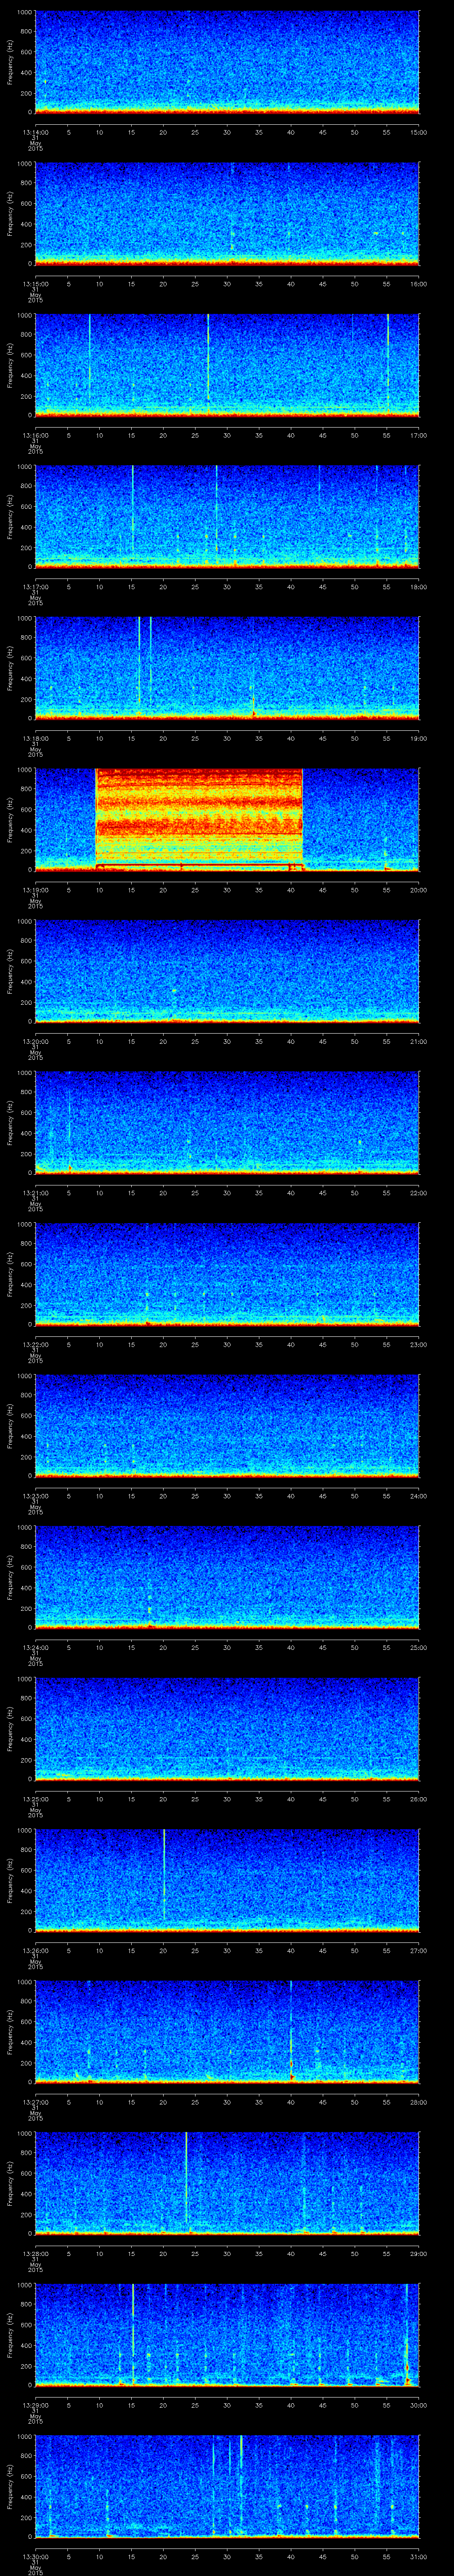This screenshot has height=2576, width=454.
Task: Select the spectrogram panel starting at 13:20:00
Action: point(227,971)
